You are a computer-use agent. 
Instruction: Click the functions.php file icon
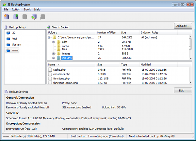(x=50, y=78)
